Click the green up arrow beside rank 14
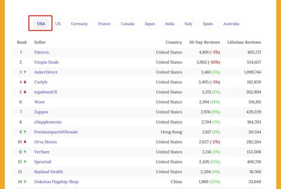Screen dimensions: 281x189 [25, 182]
